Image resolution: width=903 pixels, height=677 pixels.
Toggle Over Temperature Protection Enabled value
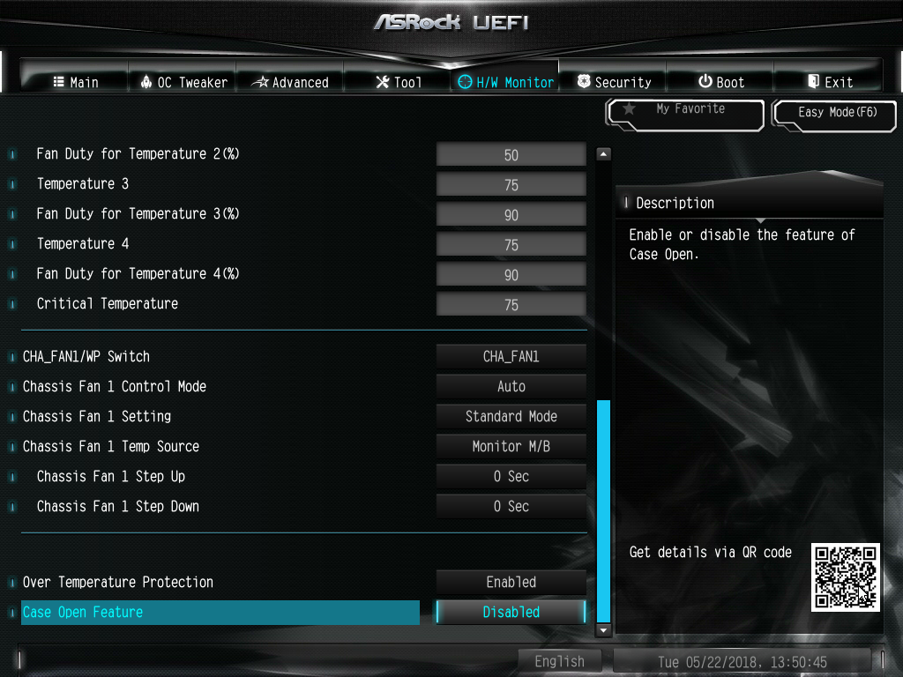coord(511,582)
